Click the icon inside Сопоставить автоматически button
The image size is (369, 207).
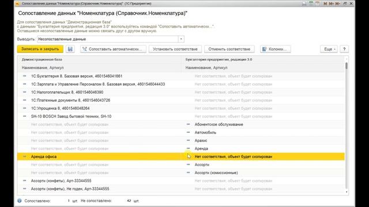pyautogui.click(x=85, y=49)
